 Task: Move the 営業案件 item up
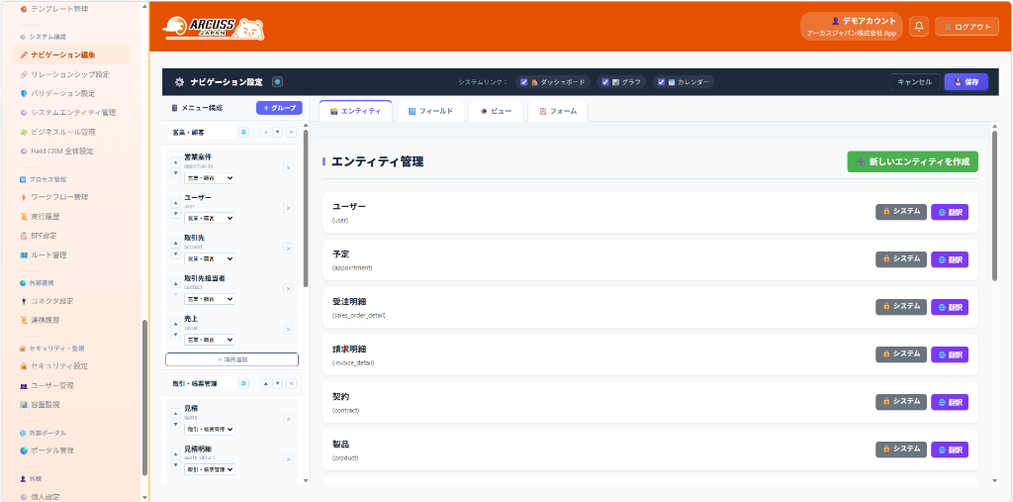click(x=175, y=162)
